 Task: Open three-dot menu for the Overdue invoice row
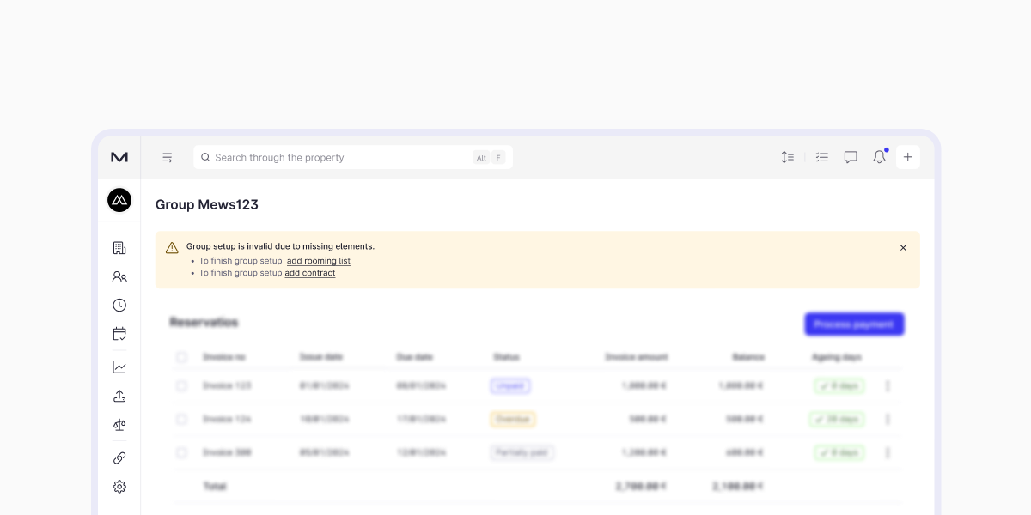coord(888,420)
